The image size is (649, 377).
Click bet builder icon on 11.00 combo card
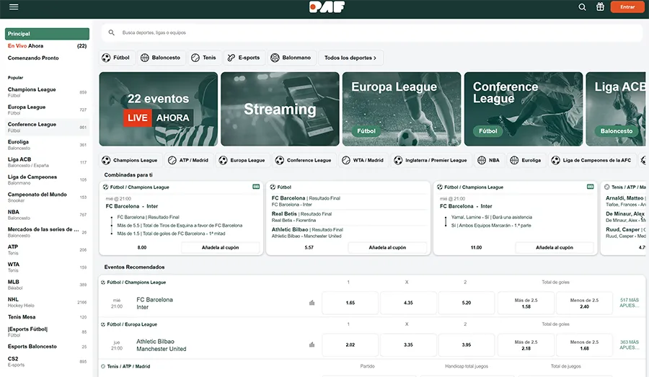(x=590, y=187)
